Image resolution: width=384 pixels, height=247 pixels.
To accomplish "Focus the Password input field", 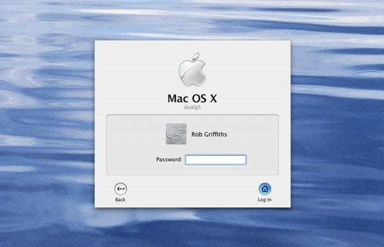I will pos(216,160).
